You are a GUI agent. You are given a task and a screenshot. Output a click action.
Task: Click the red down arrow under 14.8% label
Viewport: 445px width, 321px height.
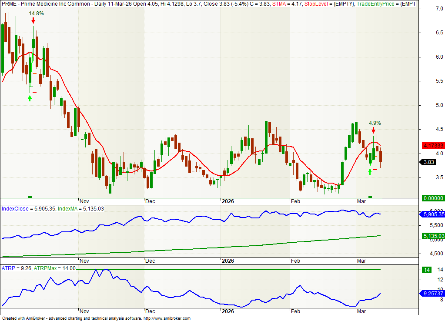click(x=33, y=20)
